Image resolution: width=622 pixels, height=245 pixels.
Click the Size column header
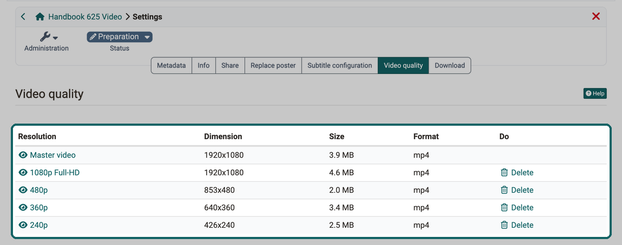click(x=337, y=137)
